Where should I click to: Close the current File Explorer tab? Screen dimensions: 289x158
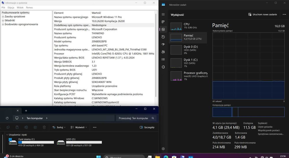(18, 110)
